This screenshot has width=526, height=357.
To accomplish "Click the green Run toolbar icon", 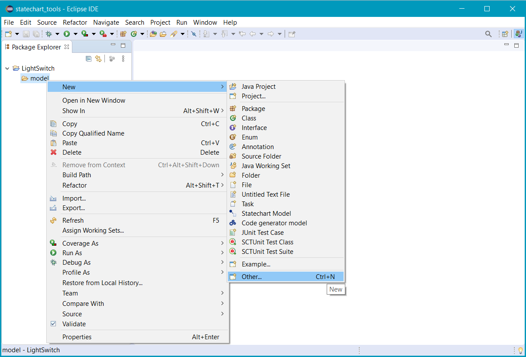I will [66, 34].
